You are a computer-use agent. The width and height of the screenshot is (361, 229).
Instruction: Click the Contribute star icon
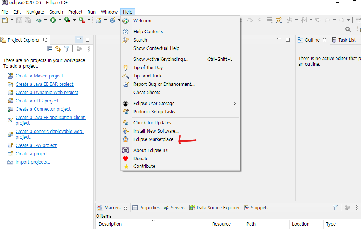(126, 166)
